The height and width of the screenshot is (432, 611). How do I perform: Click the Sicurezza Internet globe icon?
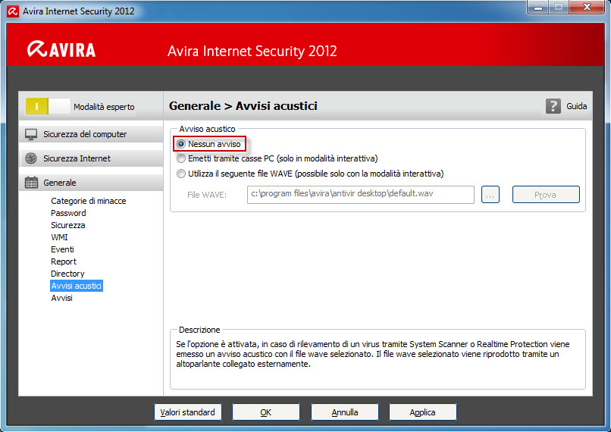[x=31, y=158]
